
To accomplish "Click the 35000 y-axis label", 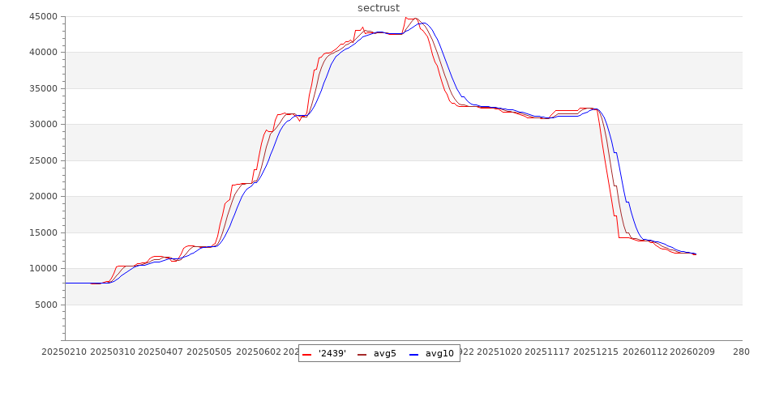I will pyautogui.click(x=42, y=88).
